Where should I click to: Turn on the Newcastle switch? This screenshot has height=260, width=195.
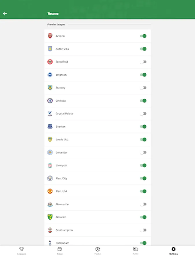(x=143, y=204)
